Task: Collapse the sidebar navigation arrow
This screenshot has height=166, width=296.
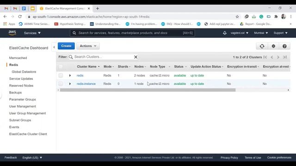Action: tap(54, 47)
